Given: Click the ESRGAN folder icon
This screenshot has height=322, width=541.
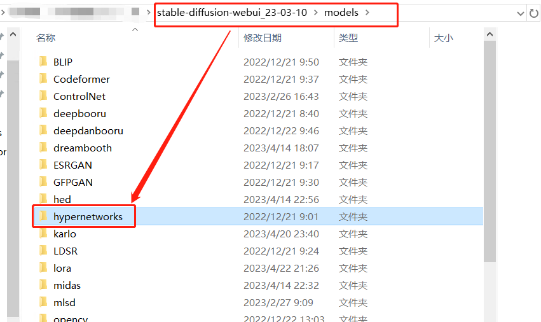Looking at the screenshot, I should [43, 165].
